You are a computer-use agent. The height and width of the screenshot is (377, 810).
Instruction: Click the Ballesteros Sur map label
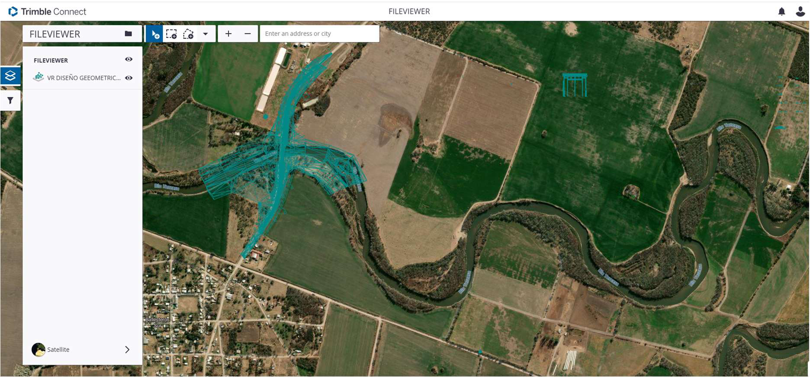click(157, 323)
